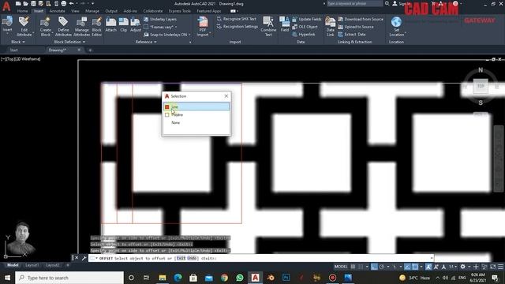Click the Customize wrench icon on command line
Viewport: 505px width, 284px height.
point(84,258)
